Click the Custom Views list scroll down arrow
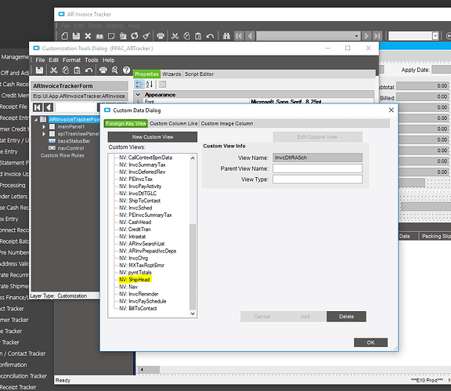Image resolution: width=451 pixels, height=391 pixels. tap(193, 313)
